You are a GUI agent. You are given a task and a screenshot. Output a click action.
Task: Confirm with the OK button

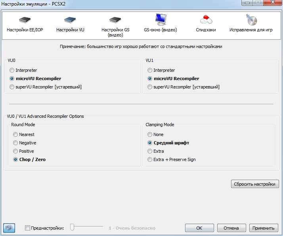coord(199,228)
